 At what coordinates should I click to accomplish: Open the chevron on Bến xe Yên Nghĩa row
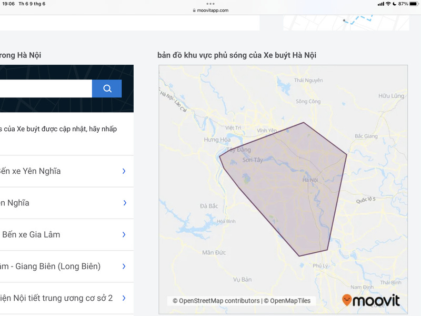(x=124, y=171)
